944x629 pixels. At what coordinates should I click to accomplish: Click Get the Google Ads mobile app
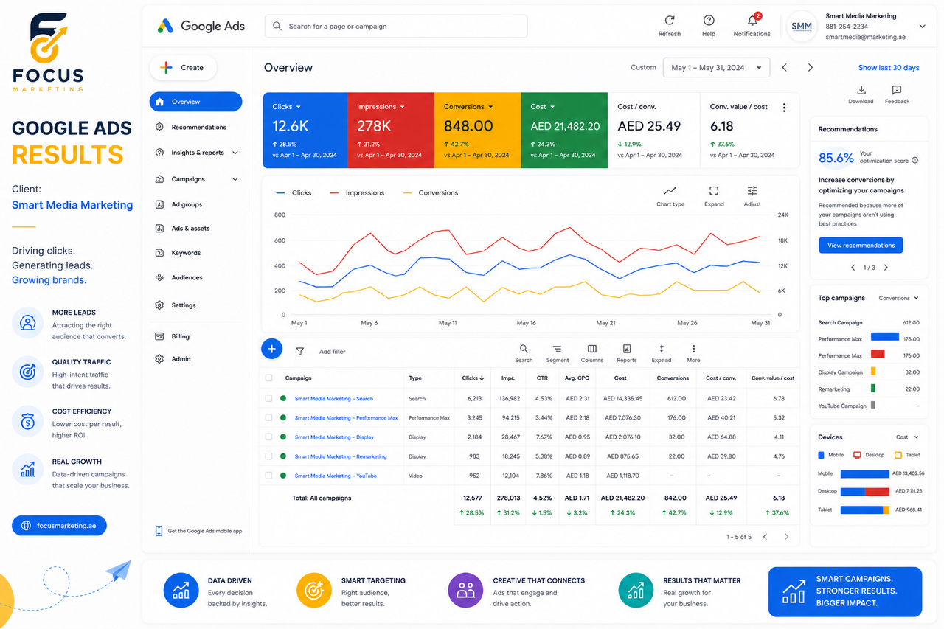tap(198, 531)
